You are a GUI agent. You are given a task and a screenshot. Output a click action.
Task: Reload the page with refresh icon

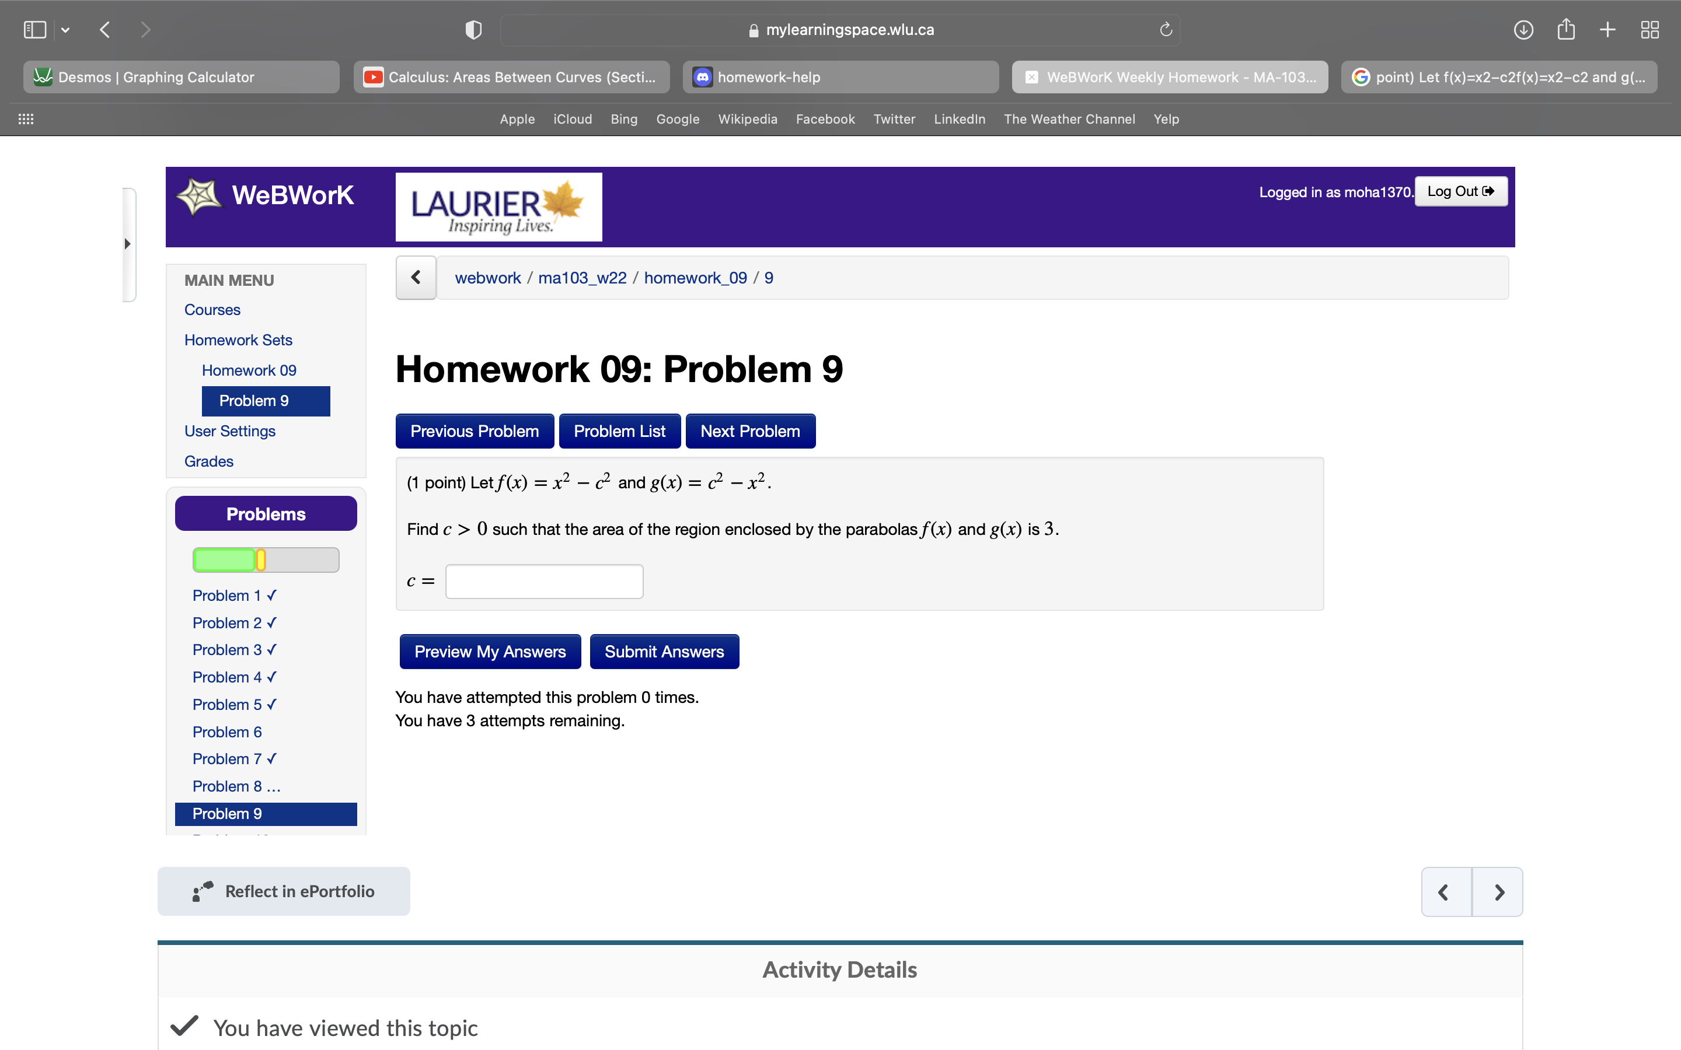[1166, 30]
